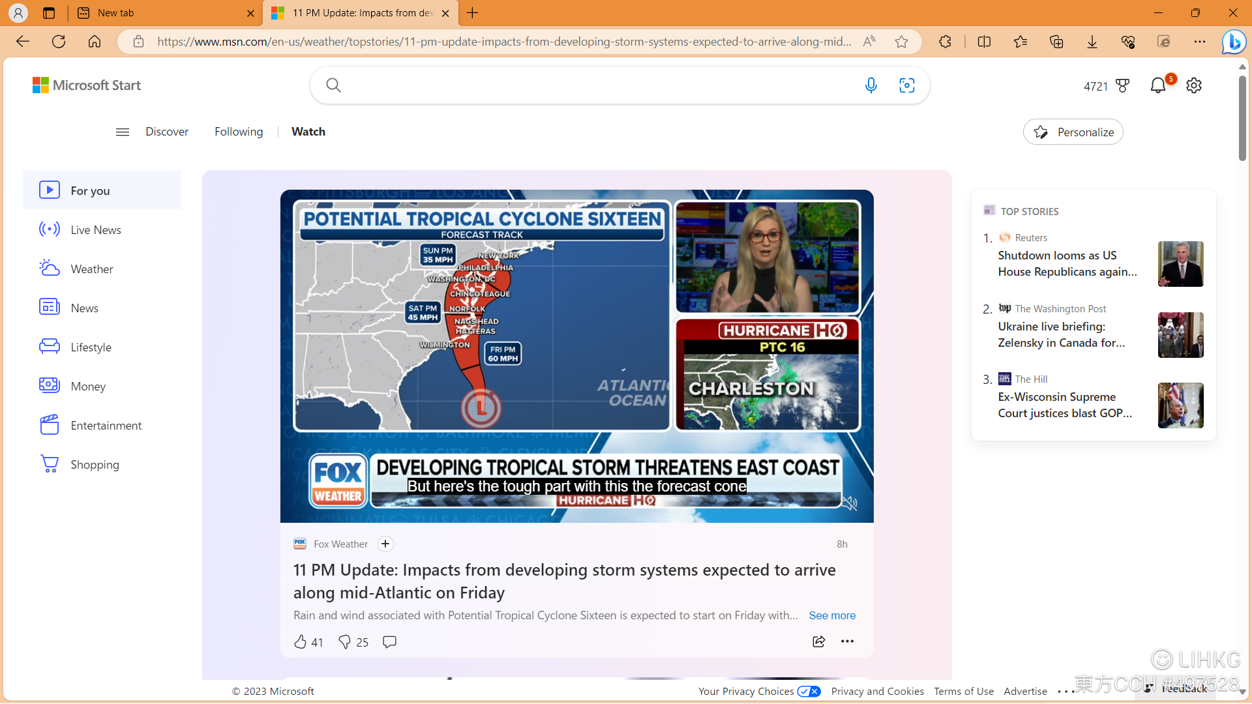The width and height of the screenshot is (1252, 704).
Task: Open the Reuters story thumbnail
Action: [1180, 264]
